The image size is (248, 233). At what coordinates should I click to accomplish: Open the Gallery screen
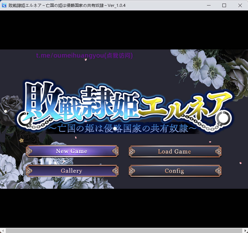[x=72, y=171]
